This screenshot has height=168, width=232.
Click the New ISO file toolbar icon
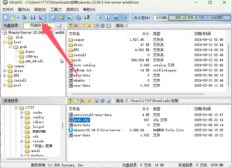click(x=6, y=18)
